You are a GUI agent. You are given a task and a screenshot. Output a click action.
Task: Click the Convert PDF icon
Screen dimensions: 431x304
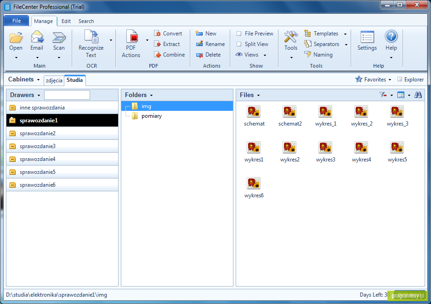click(x=157, y=34)
